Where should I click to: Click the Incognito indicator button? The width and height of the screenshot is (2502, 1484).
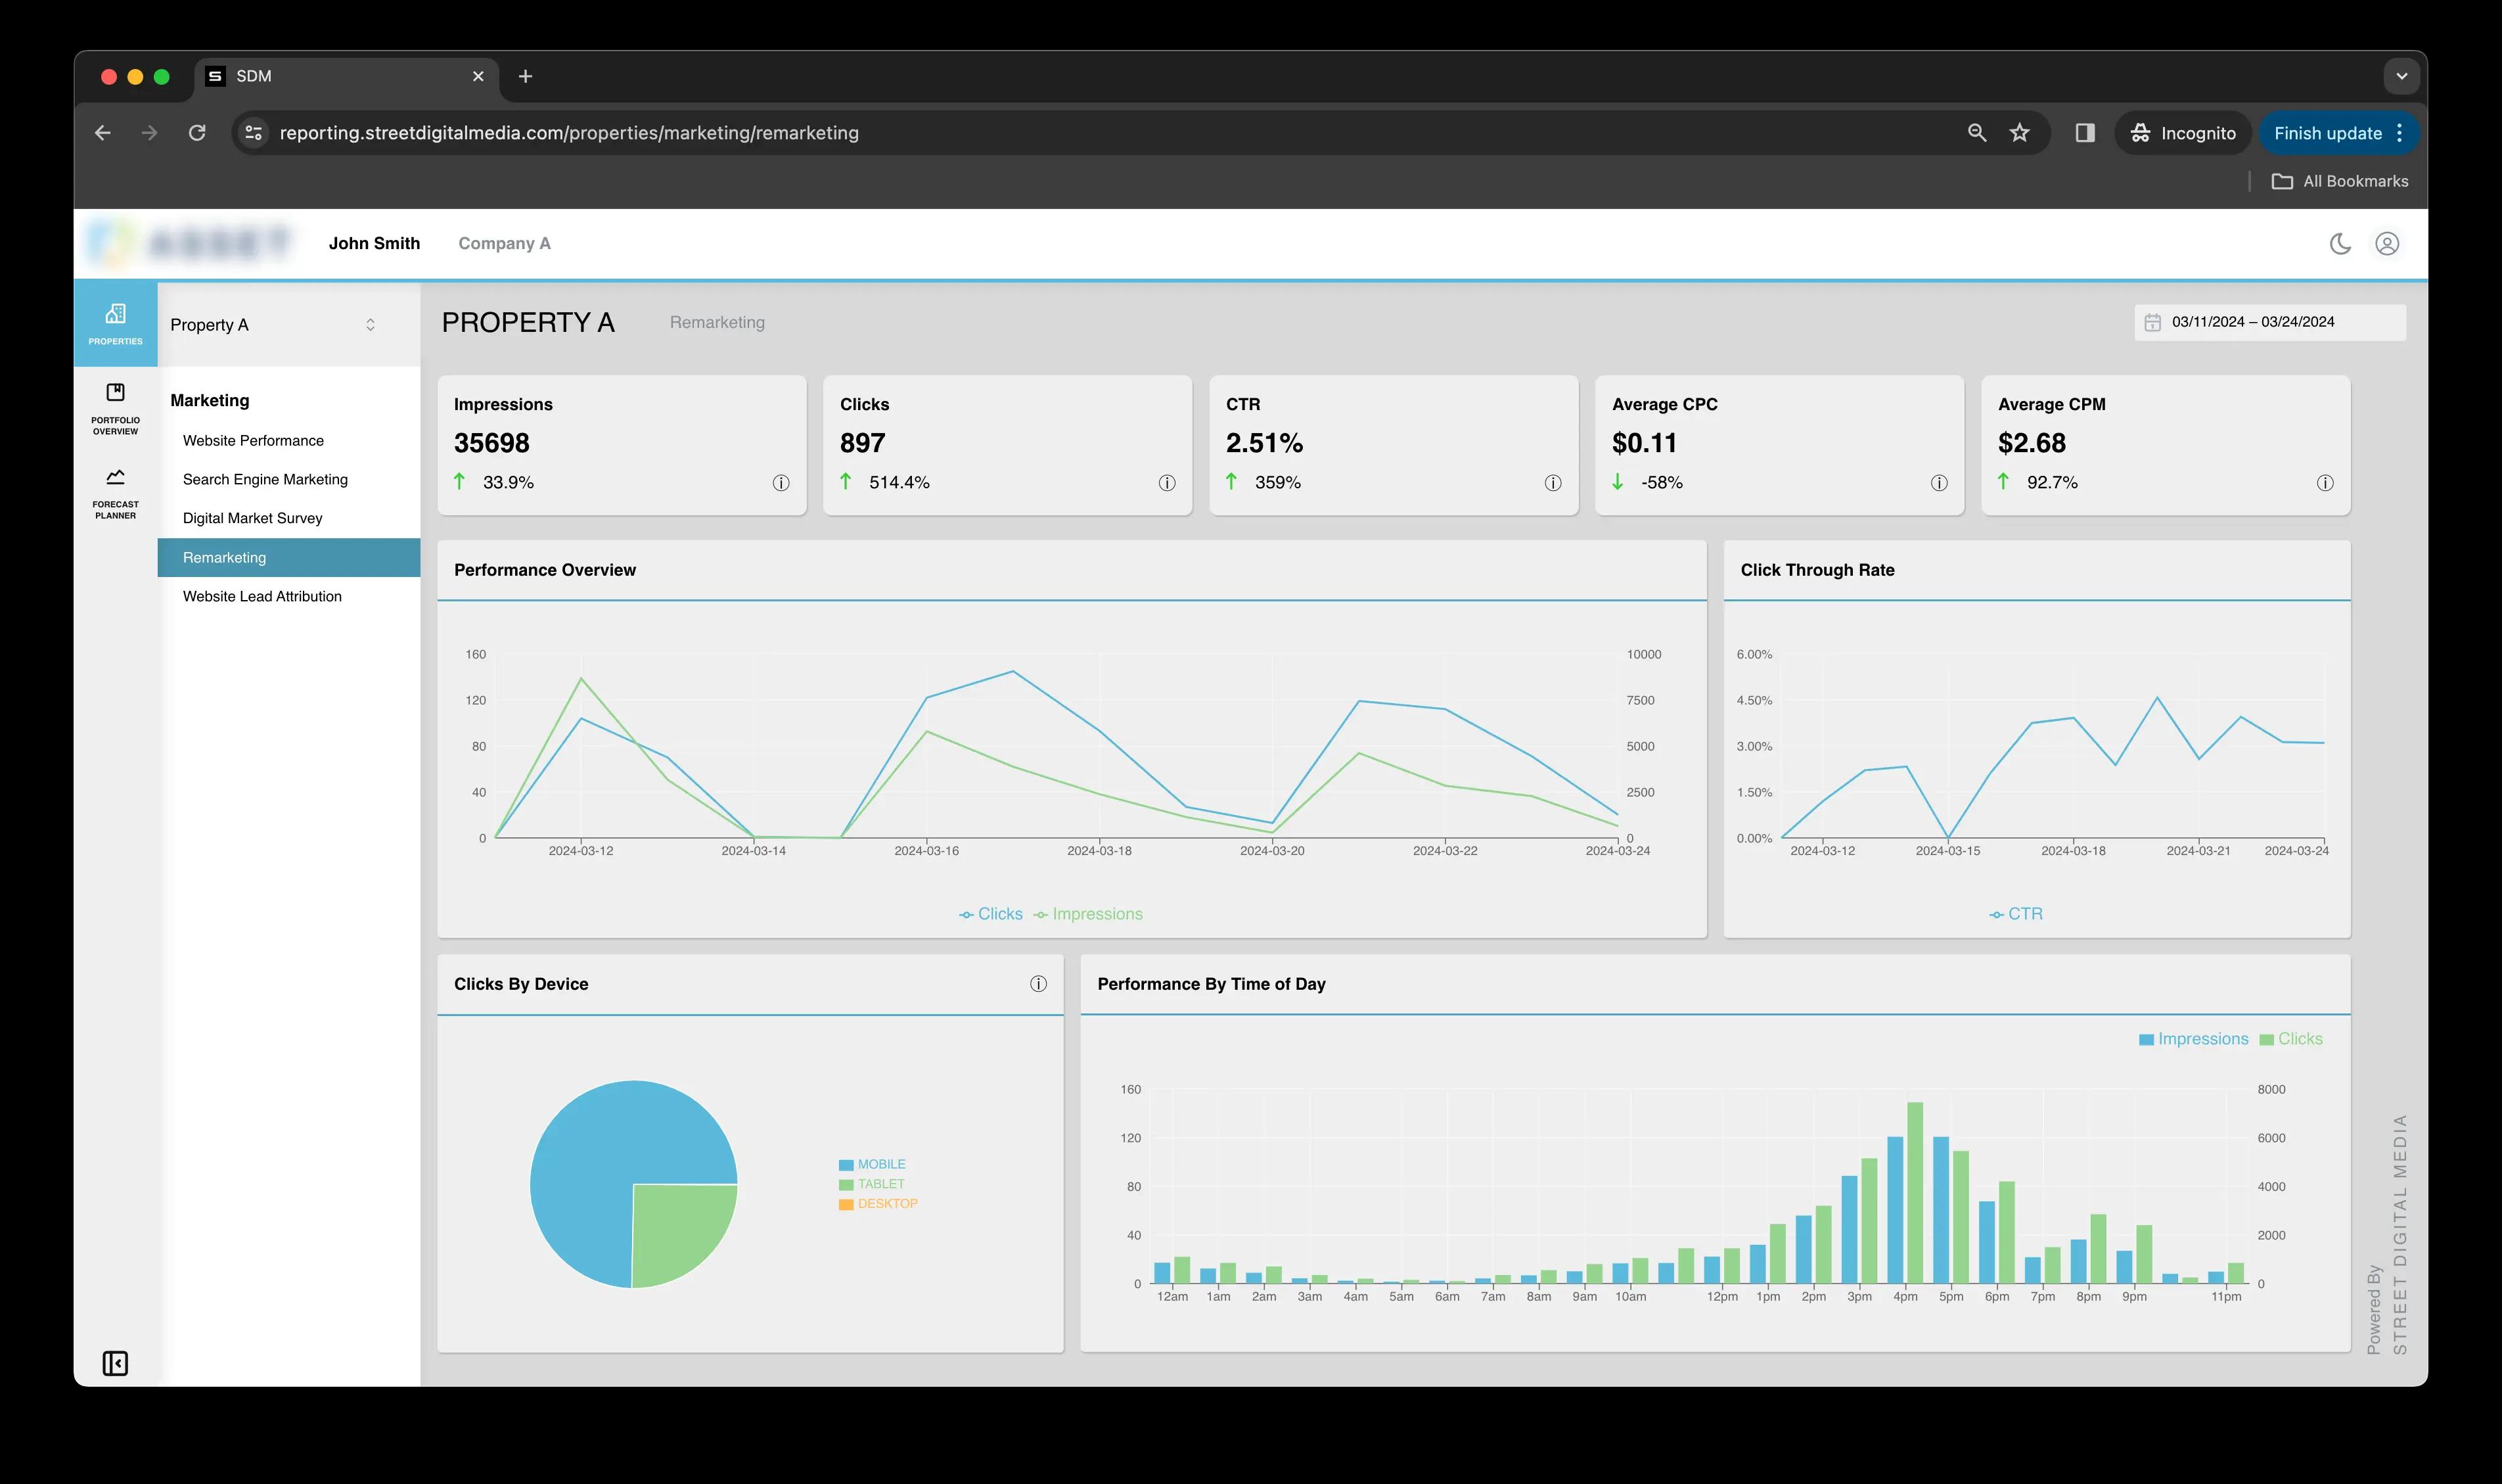click(x=2182, y=133)
